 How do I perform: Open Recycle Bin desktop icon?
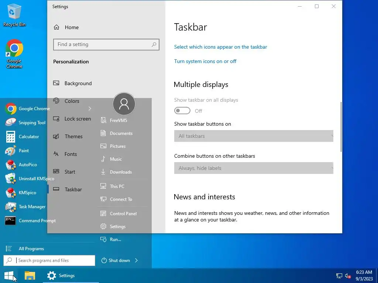pos(14,15)
